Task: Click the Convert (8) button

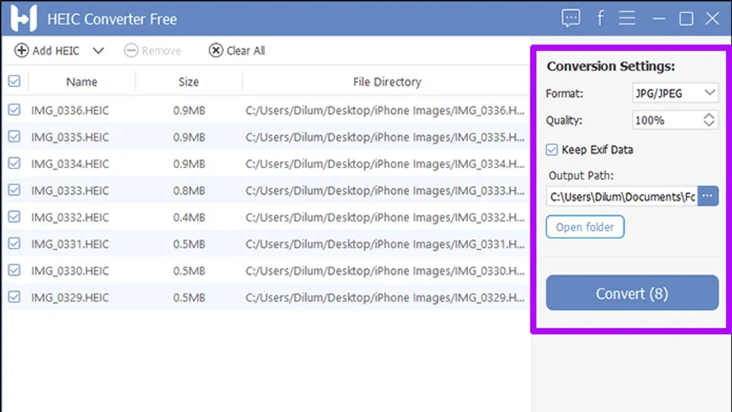Action: tap(632, 293)
